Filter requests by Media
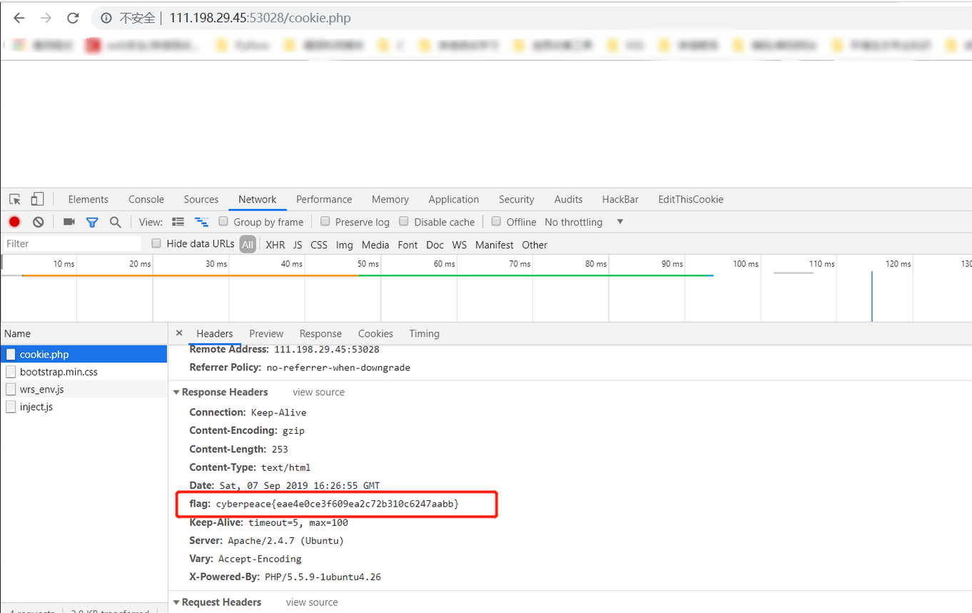 click(375, 245)
